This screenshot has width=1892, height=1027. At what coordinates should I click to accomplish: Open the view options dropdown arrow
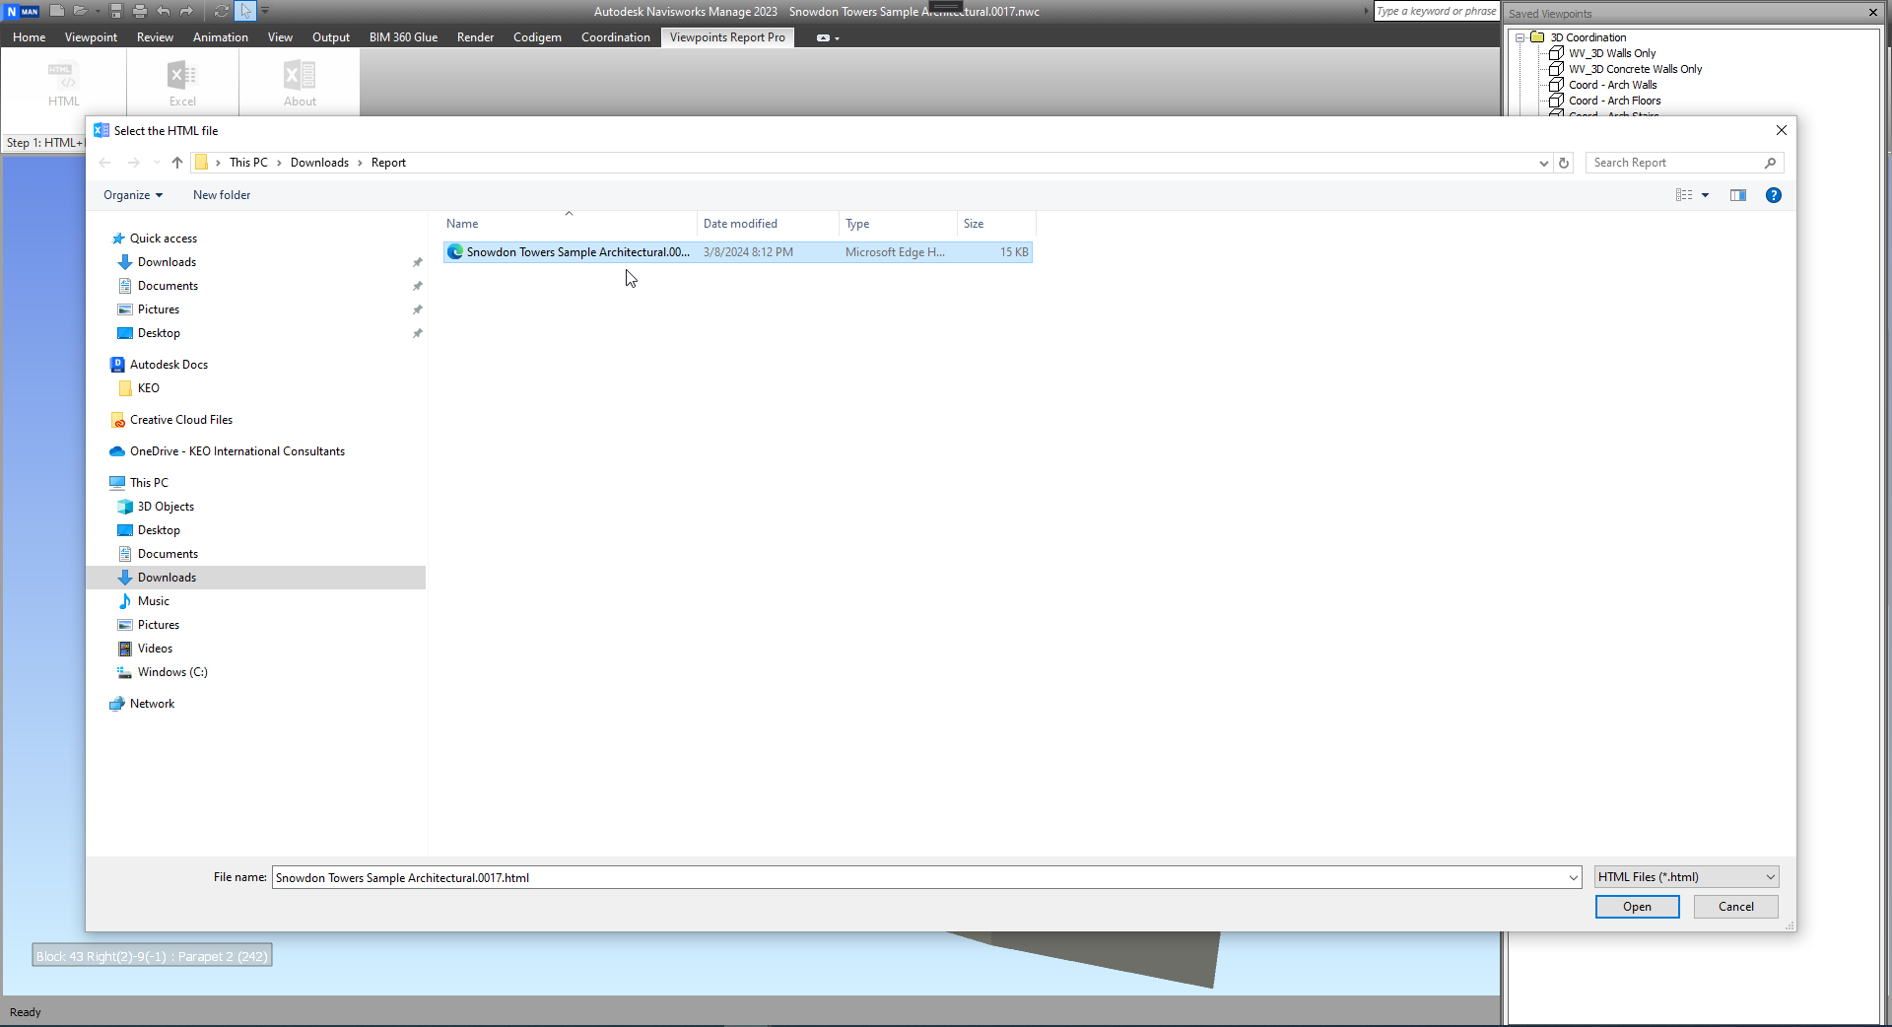(1706, 195)
